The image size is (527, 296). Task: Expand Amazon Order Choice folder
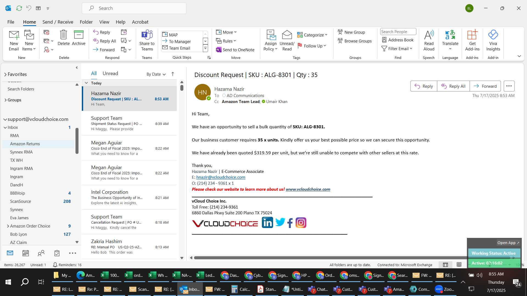[x=8, y=226]
